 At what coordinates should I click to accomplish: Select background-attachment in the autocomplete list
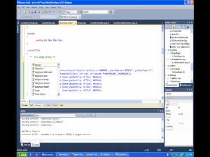(x=45, y=72)
